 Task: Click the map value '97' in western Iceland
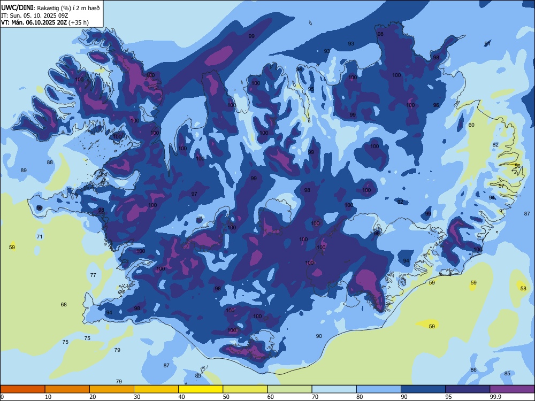click(194, 194)
